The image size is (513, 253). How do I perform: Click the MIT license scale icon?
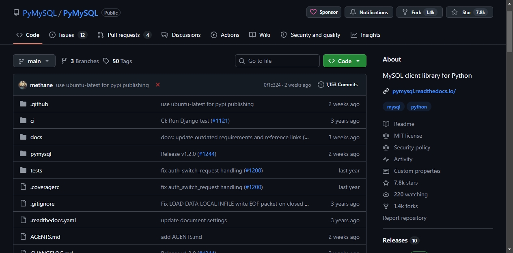pos(386,136)
